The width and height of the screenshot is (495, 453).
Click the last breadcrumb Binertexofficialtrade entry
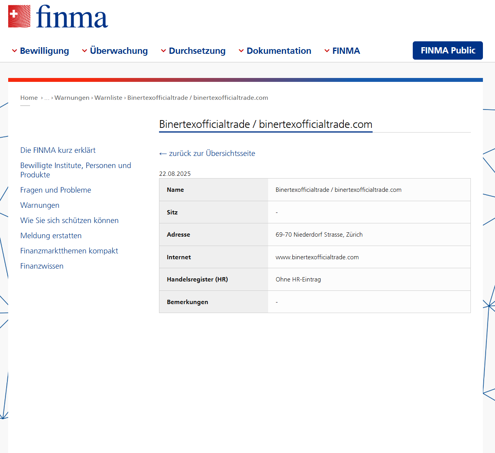198,98
